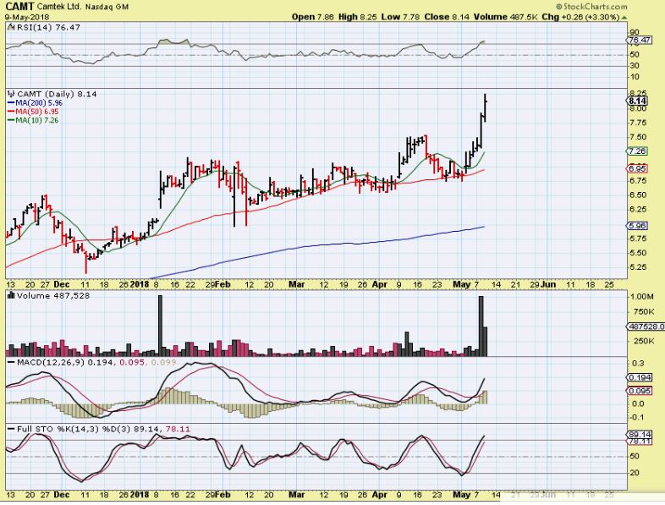Click the 5.96 blue MA value tag
Screen dimensions: 665x505
point(637,226)
